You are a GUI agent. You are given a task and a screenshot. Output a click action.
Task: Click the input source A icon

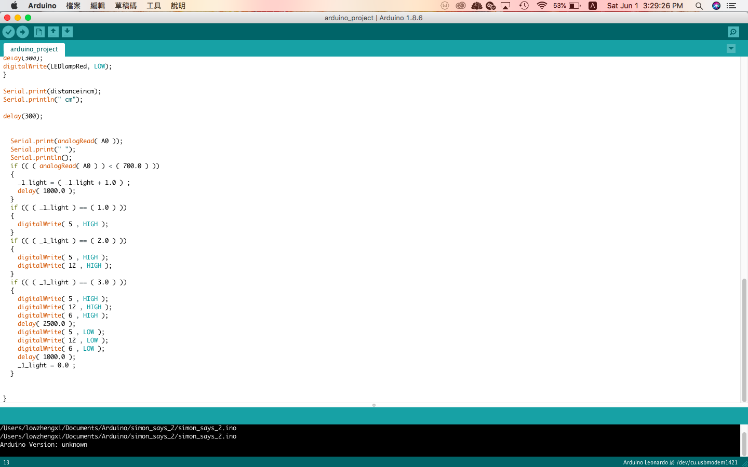click(x=593, y=6)
